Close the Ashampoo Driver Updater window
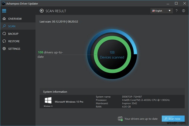 click(x=184, y=3)
